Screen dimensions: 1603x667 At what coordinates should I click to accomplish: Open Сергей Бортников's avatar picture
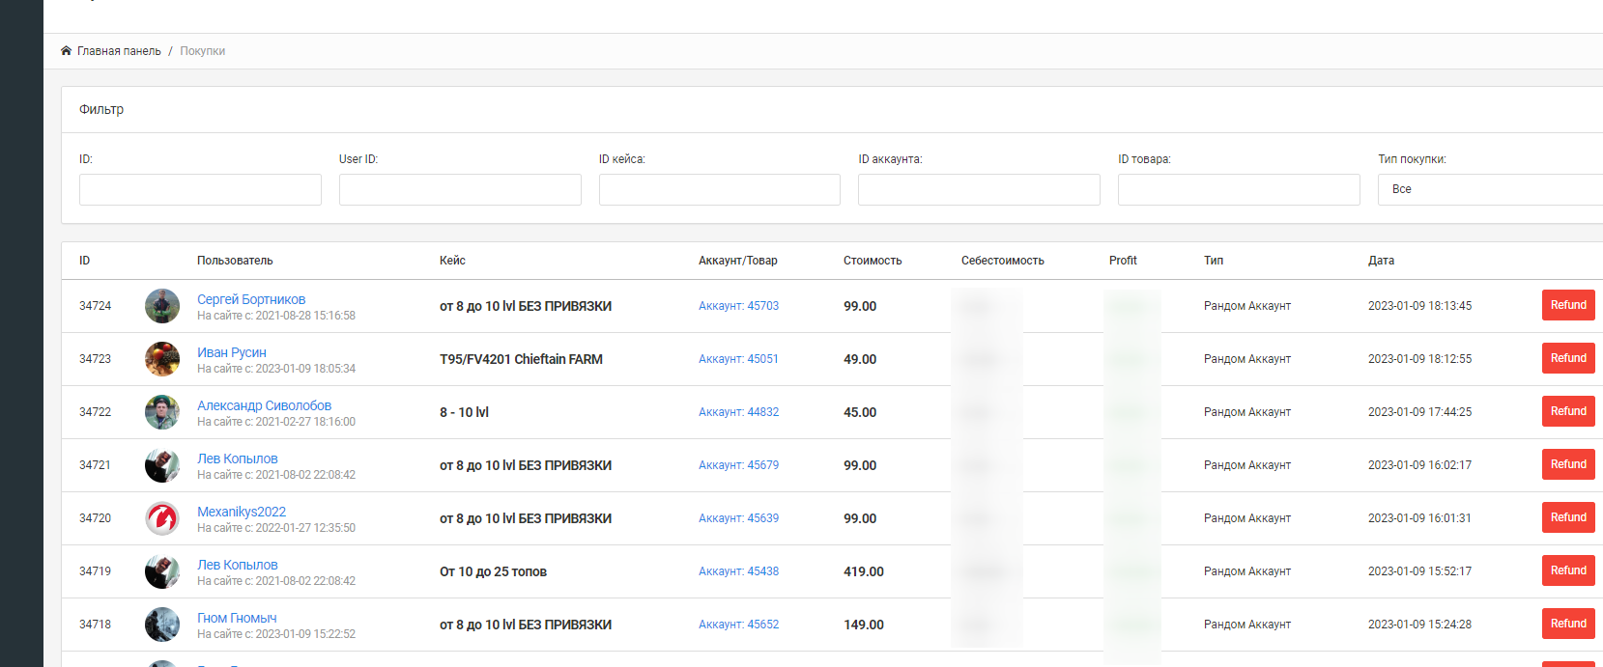[162, 306]
